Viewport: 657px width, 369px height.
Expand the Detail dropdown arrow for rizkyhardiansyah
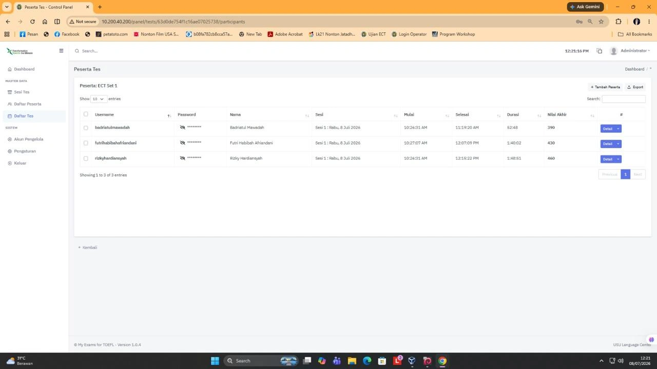click(619, 159)
